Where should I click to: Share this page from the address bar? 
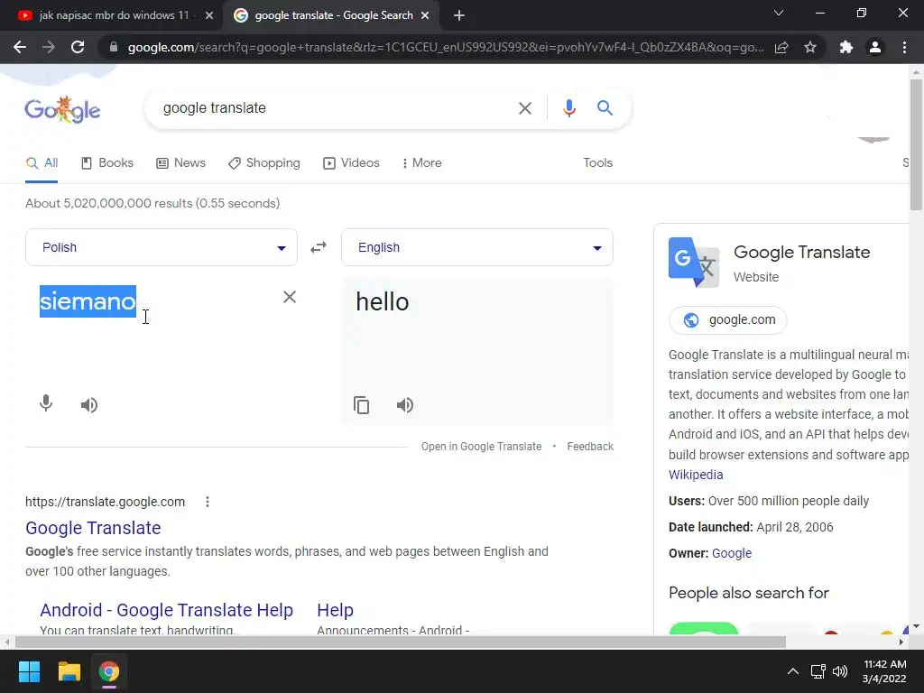781,47
